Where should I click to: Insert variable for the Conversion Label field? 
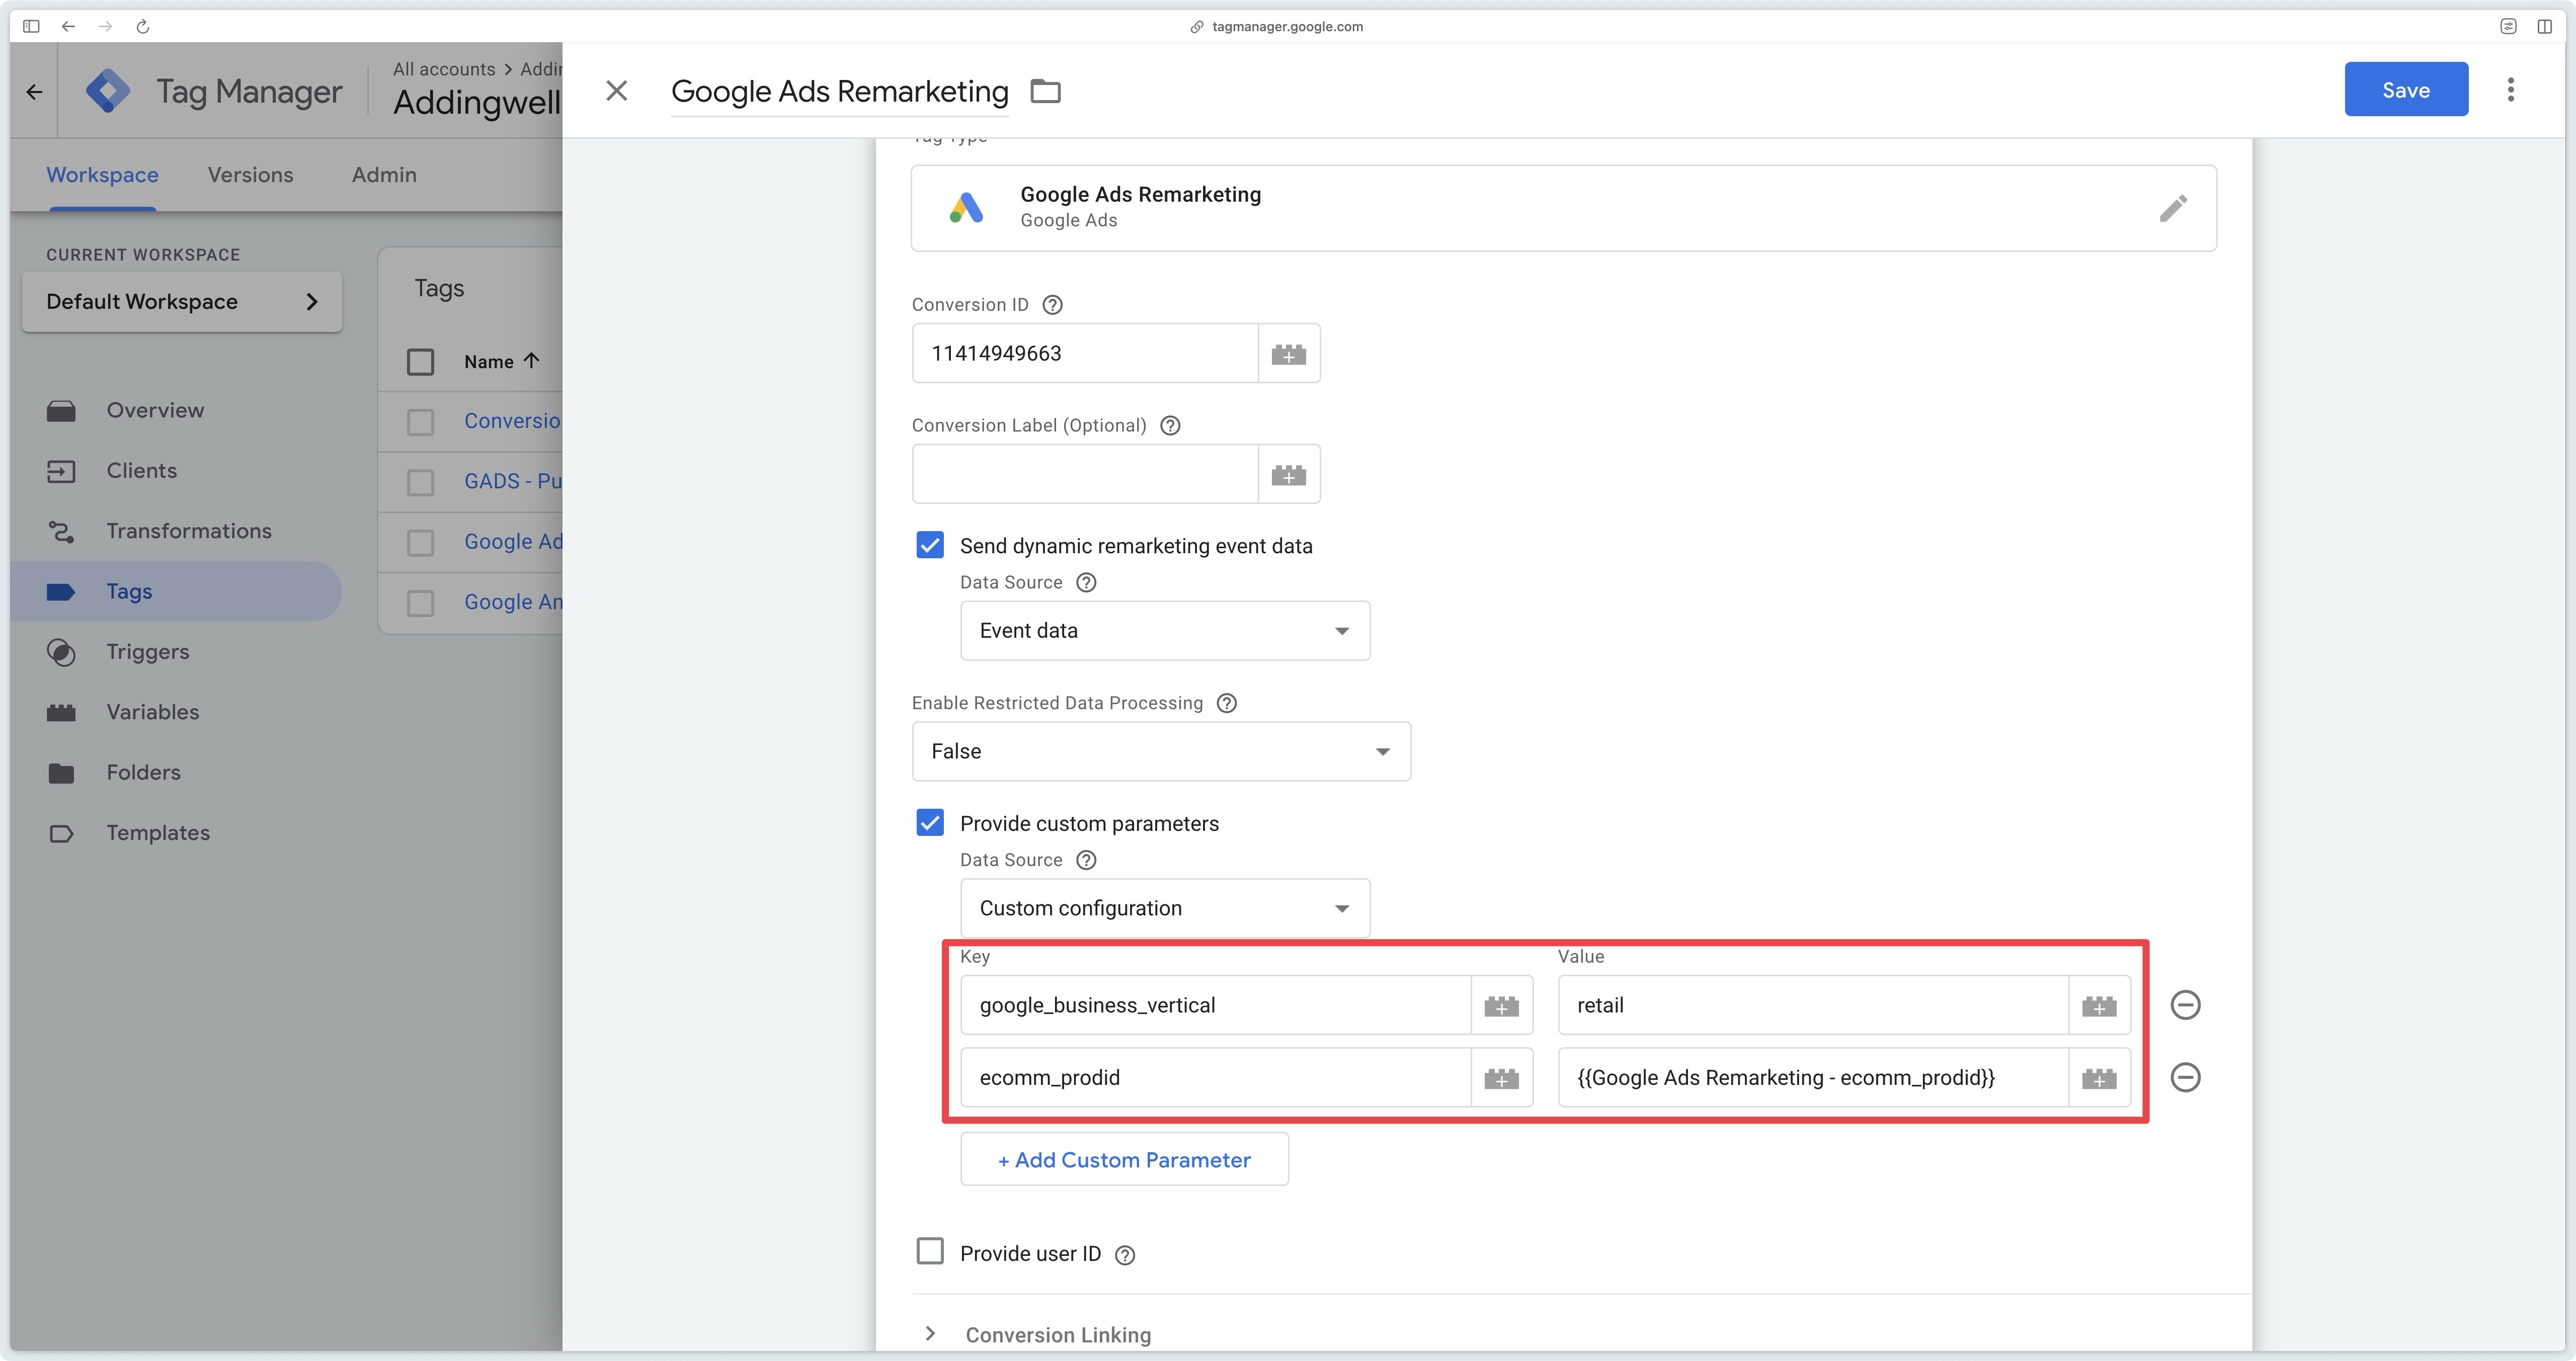click(x=1288, y=474)
